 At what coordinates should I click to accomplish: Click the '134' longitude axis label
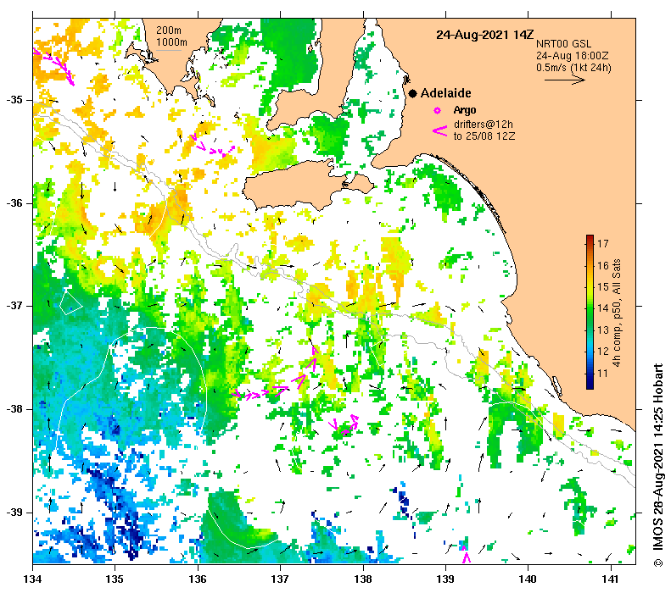[32, 579]
